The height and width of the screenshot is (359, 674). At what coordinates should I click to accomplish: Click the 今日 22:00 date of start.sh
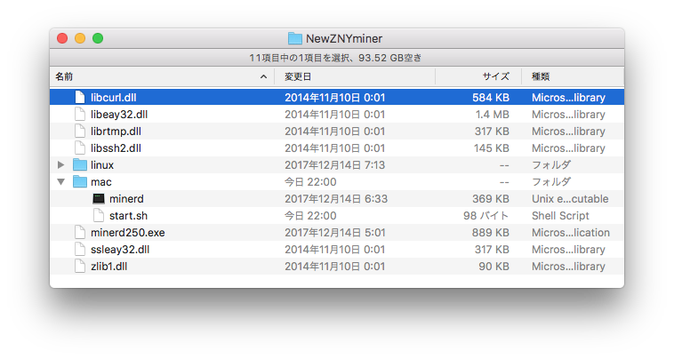pos(310,216)
